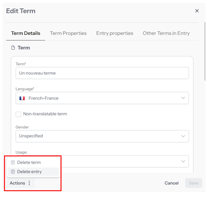This screenshot has height=197, width=207.
Task: Go to Other Terms in Entry tab
Action: [x=166, y=33]
